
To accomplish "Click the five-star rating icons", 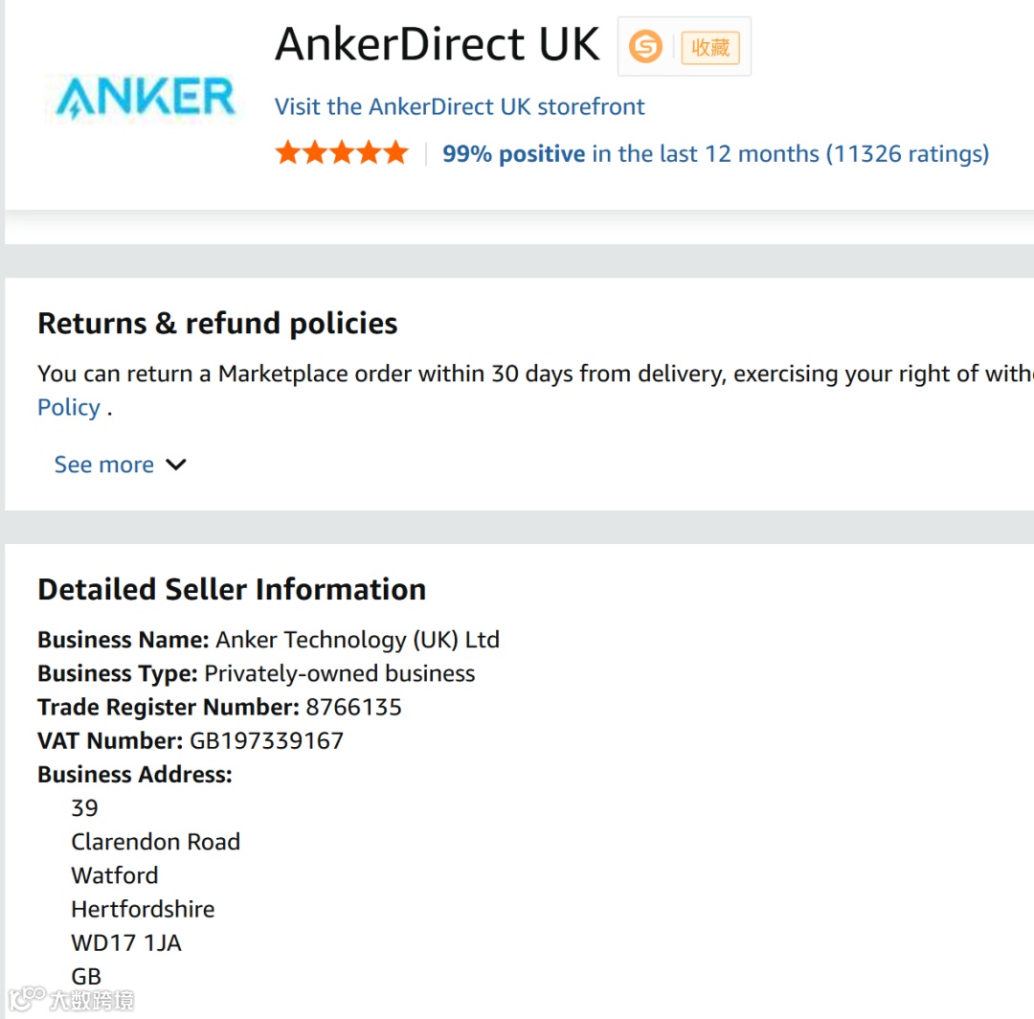I will point(342,153).
